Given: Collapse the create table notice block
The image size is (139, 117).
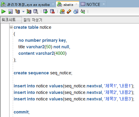Looking at the screenshot, I should coord(11,27).
